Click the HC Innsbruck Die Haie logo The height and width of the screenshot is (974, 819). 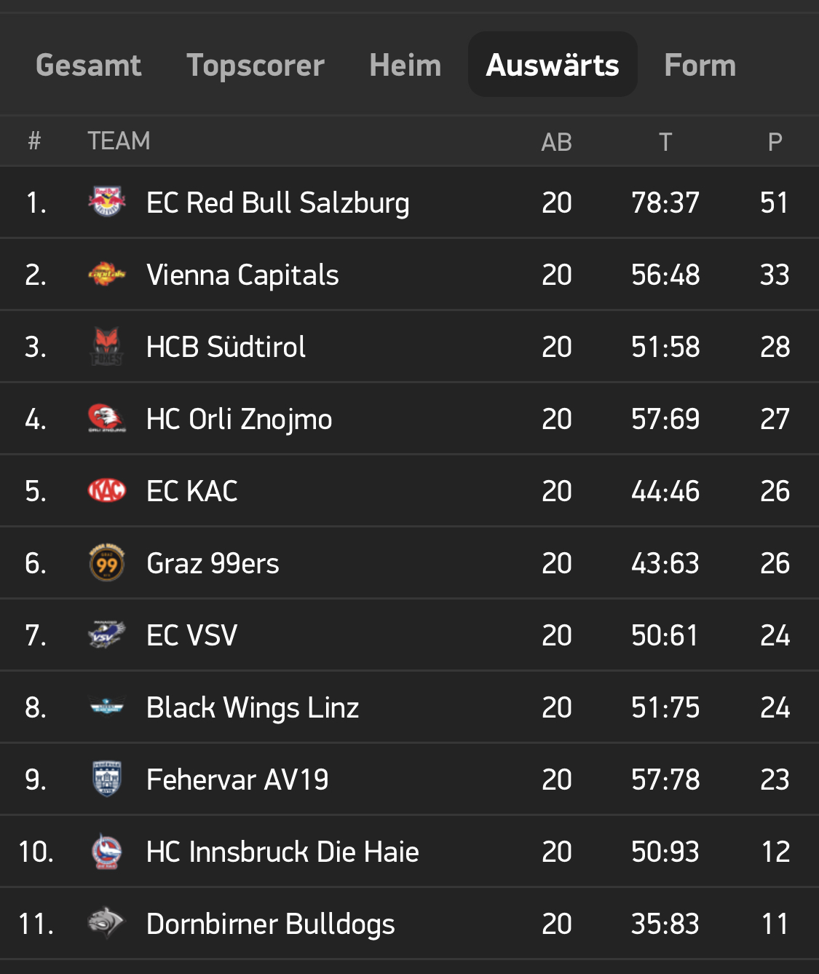click(x=106, y=852)
